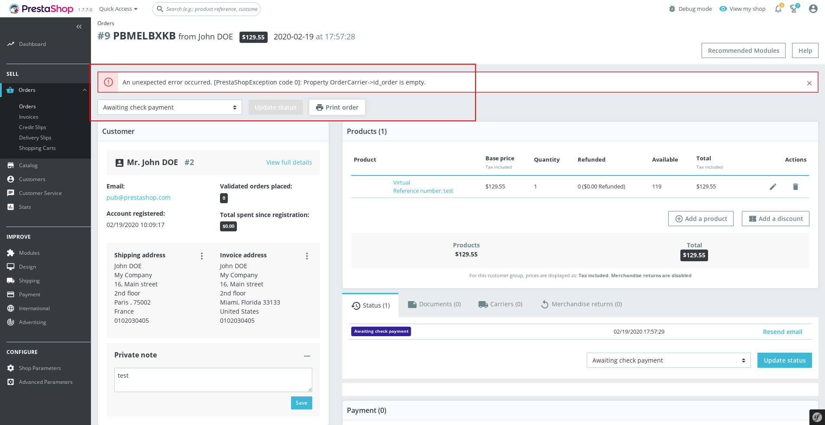Click the Design monitor icon

tap(10, 267)
